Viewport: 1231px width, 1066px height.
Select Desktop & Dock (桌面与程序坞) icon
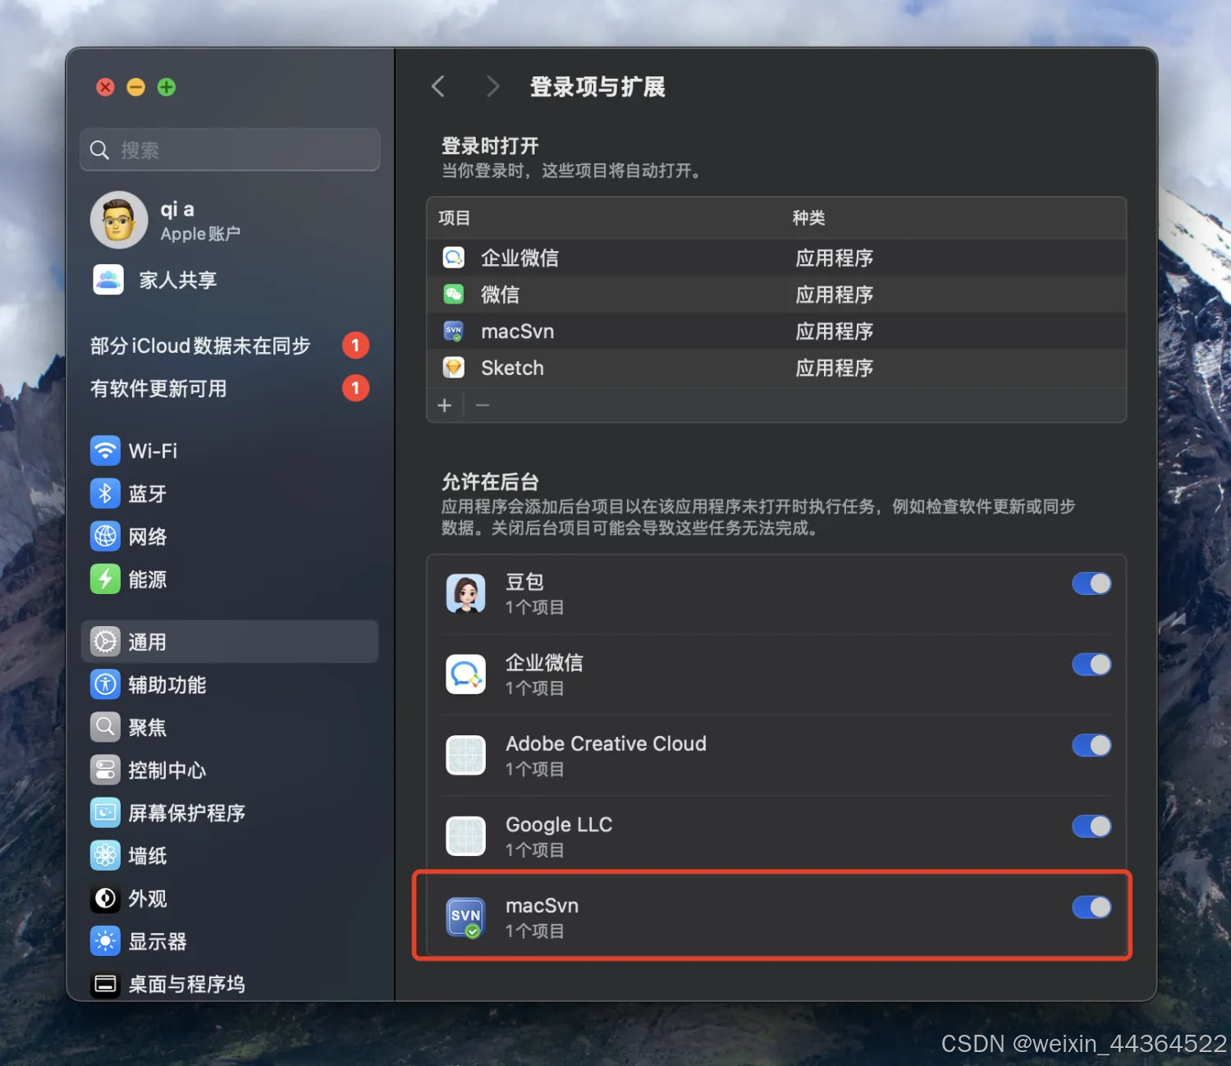[105, 983]
